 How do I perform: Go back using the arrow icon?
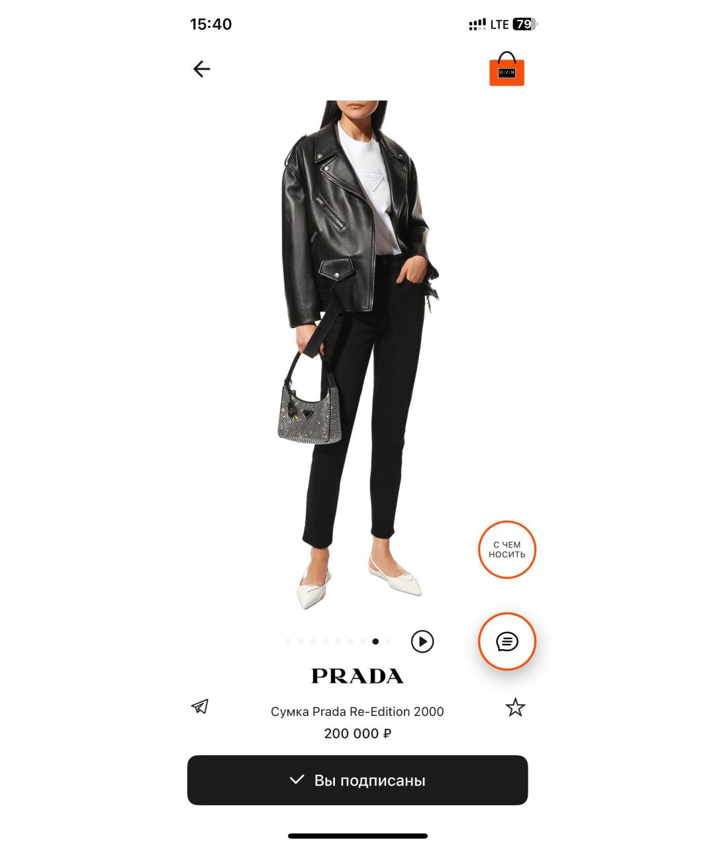(x=201, y=69)
